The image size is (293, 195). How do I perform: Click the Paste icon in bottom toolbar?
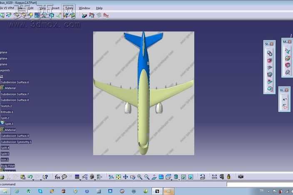point(23,177)
